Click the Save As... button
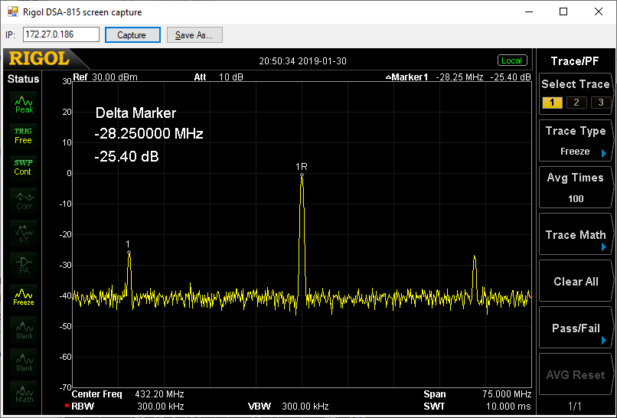The width and height of the screenshot is (617, 418). click(x=194, y=35)
